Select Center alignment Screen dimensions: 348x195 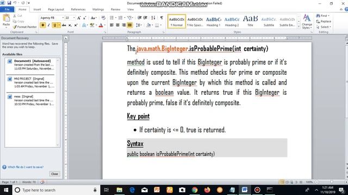click(x=117, y=25)
